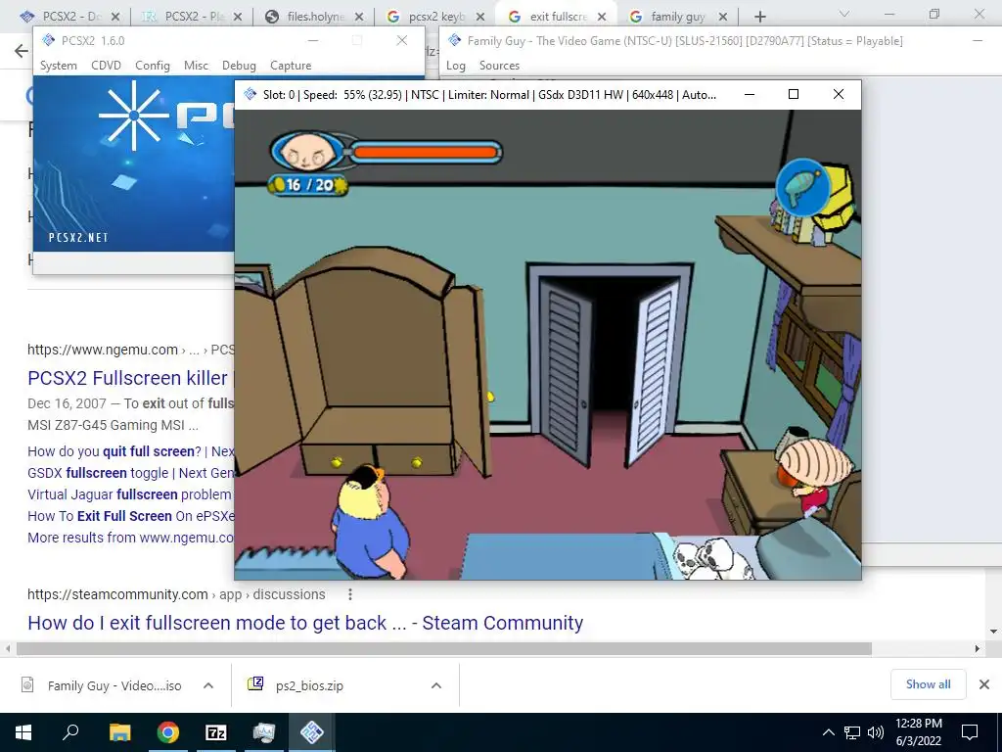Open the Config menu in PCSX2
The height and width of the screenshot is (752, 1002).
152,66
